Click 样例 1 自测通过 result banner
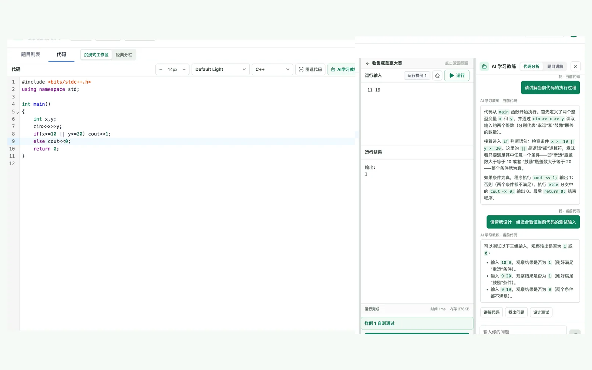 (x=417, y=323)
